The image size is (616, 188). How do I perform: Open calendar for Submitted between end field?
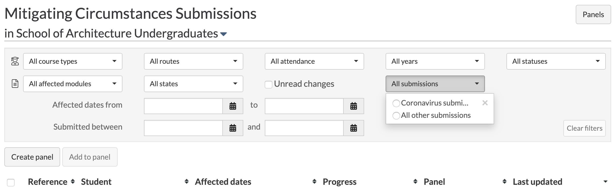coord(353,128)
